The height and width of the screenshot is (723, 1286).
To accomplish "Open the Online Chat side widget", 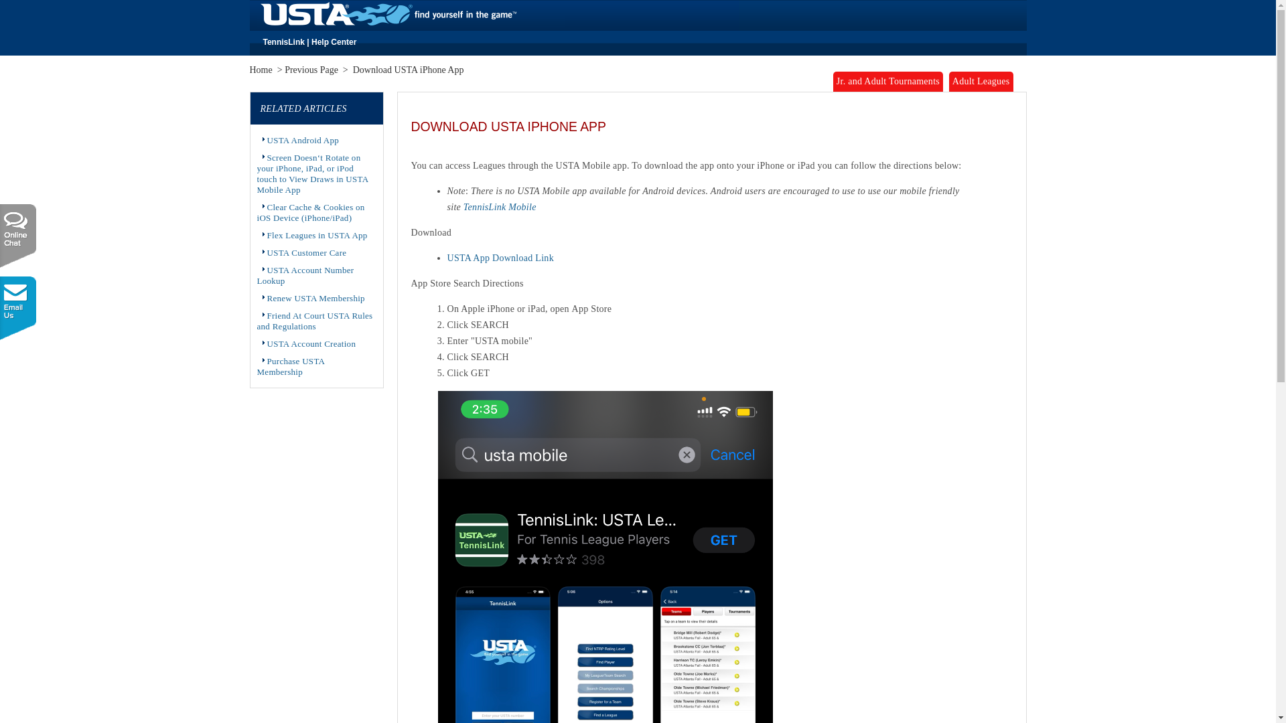I will (x=18, y=235).
